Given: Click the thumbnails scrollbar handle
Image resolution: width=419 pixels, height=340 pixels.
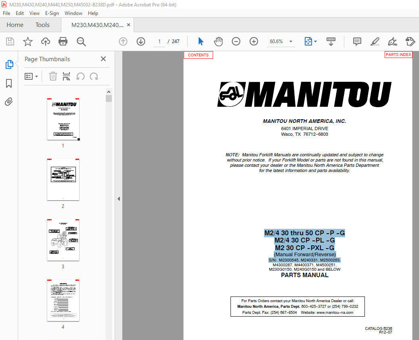Looking at the screenshot, I should coord(109,98).
